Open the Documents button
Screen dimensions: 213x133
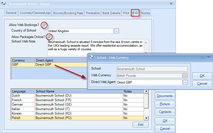tap(165, 96)
